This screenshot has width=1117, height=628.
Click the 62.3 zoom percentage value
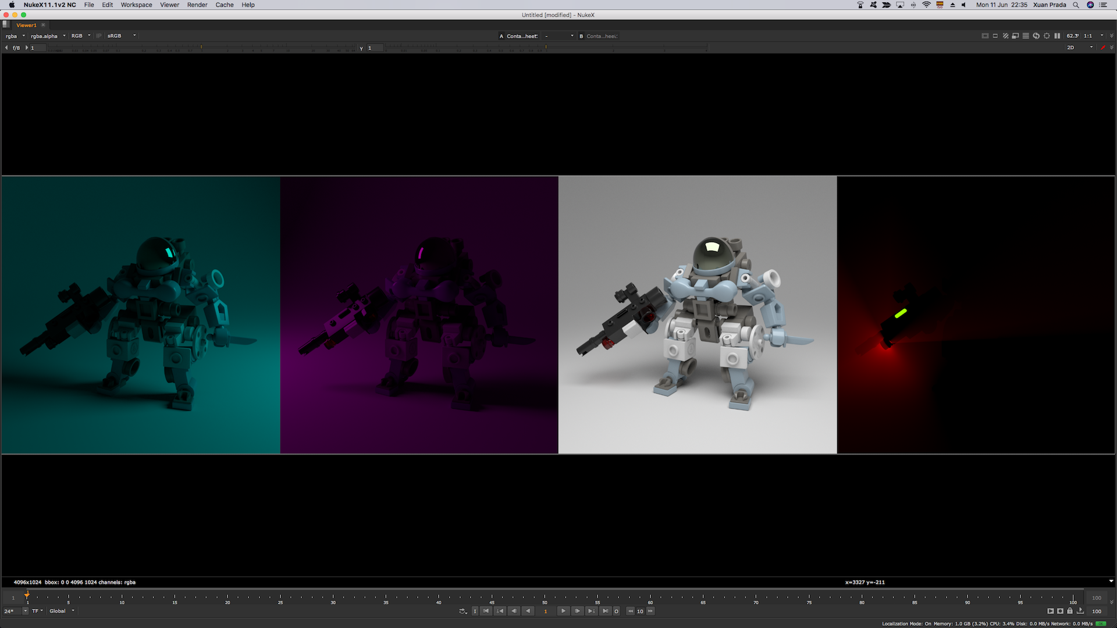point(1072,35)
